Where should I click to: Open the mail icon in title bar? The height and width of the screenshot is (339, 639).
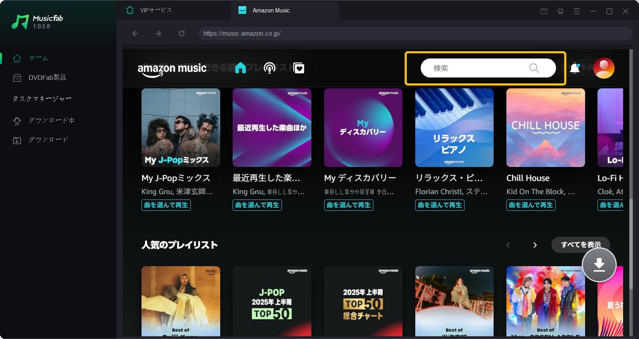point(544,12)
